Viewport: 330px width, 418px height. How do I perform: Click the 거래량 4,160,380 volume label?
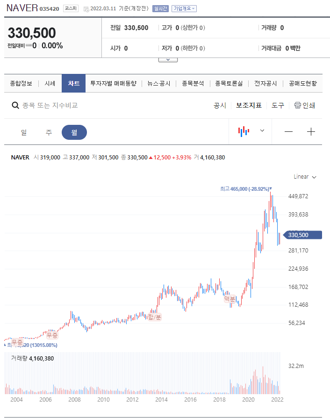click(x=33, y=358)
